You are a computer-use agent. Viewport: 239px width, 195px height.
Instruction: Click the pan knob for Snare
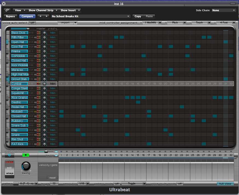click(44, 135)
